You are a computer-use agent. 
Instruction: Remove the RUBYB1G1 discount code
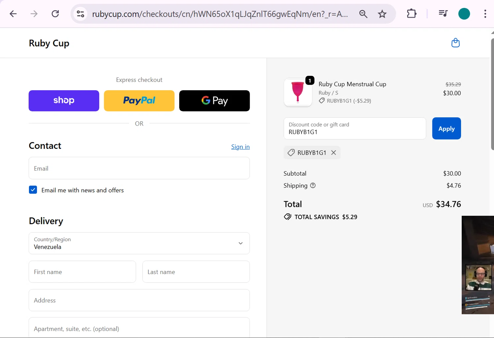click(334, 153)
